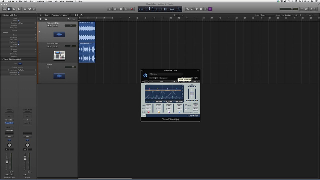
Task: Click the Low crossover frequency field
Action: point(159,102)
